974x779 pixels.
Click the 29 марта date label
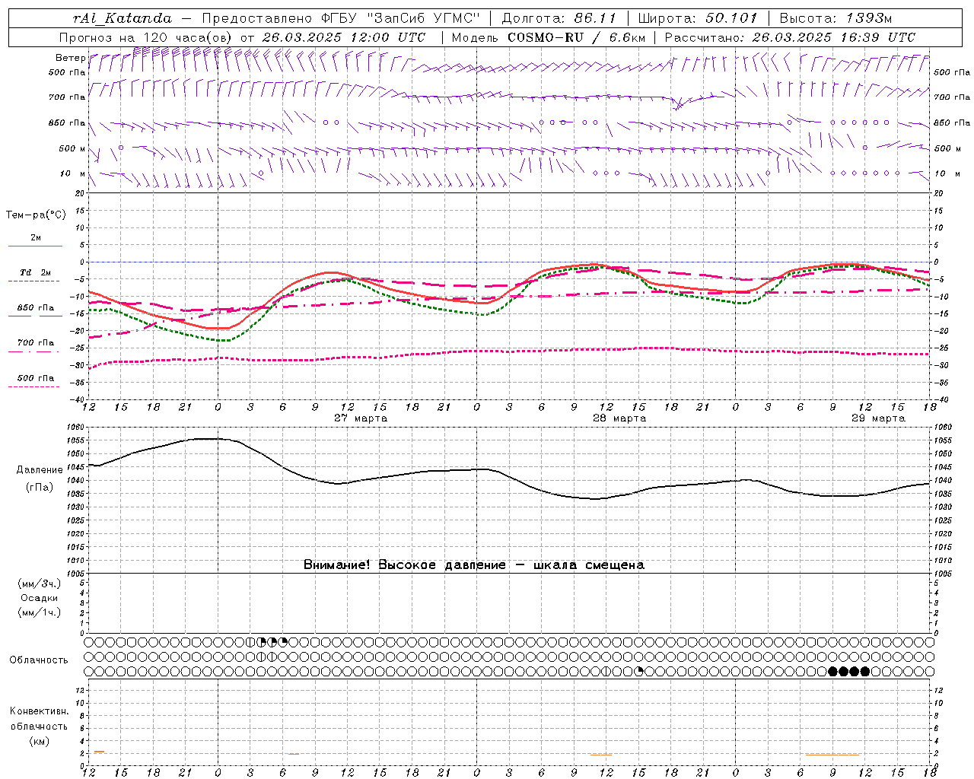pos(878,418)
